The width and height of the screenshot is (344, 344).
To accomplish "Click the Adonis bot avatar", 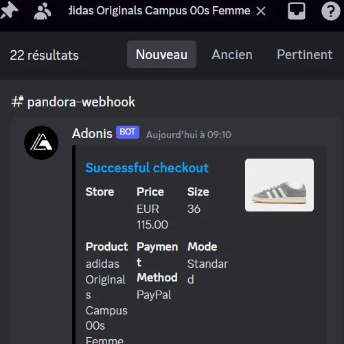I will point(41,143).
